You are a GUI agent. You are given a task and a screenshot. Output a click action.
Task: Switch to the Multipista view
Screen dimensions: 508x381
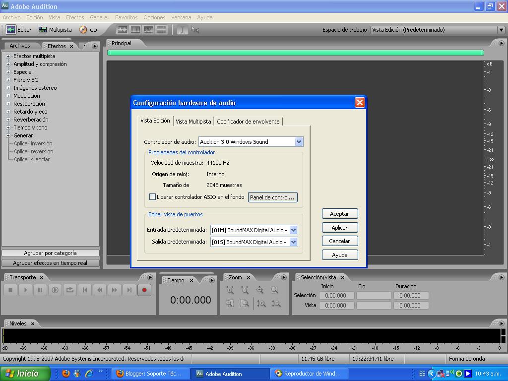[x=55, y=30]
